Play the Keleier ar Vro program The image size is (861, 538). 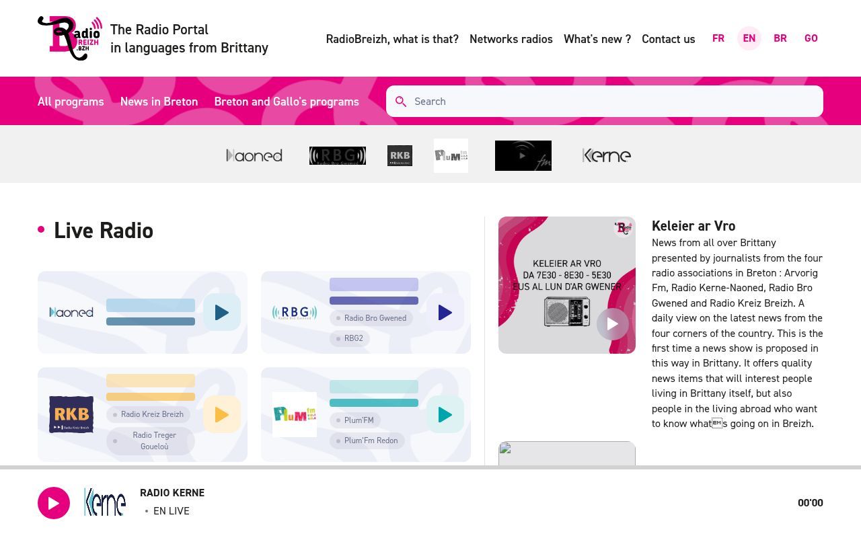pyautogui.click(x=613, y=323)
